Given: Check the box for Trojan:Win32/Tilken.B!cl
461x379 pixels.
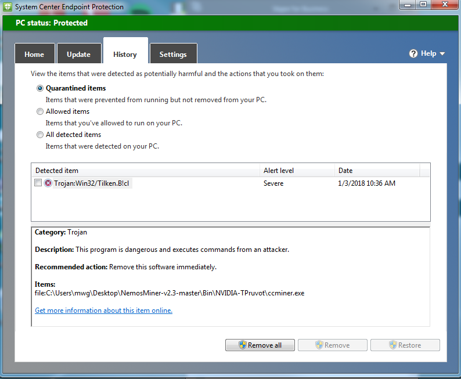Looking at the screenshot, I should click(38, 183).
